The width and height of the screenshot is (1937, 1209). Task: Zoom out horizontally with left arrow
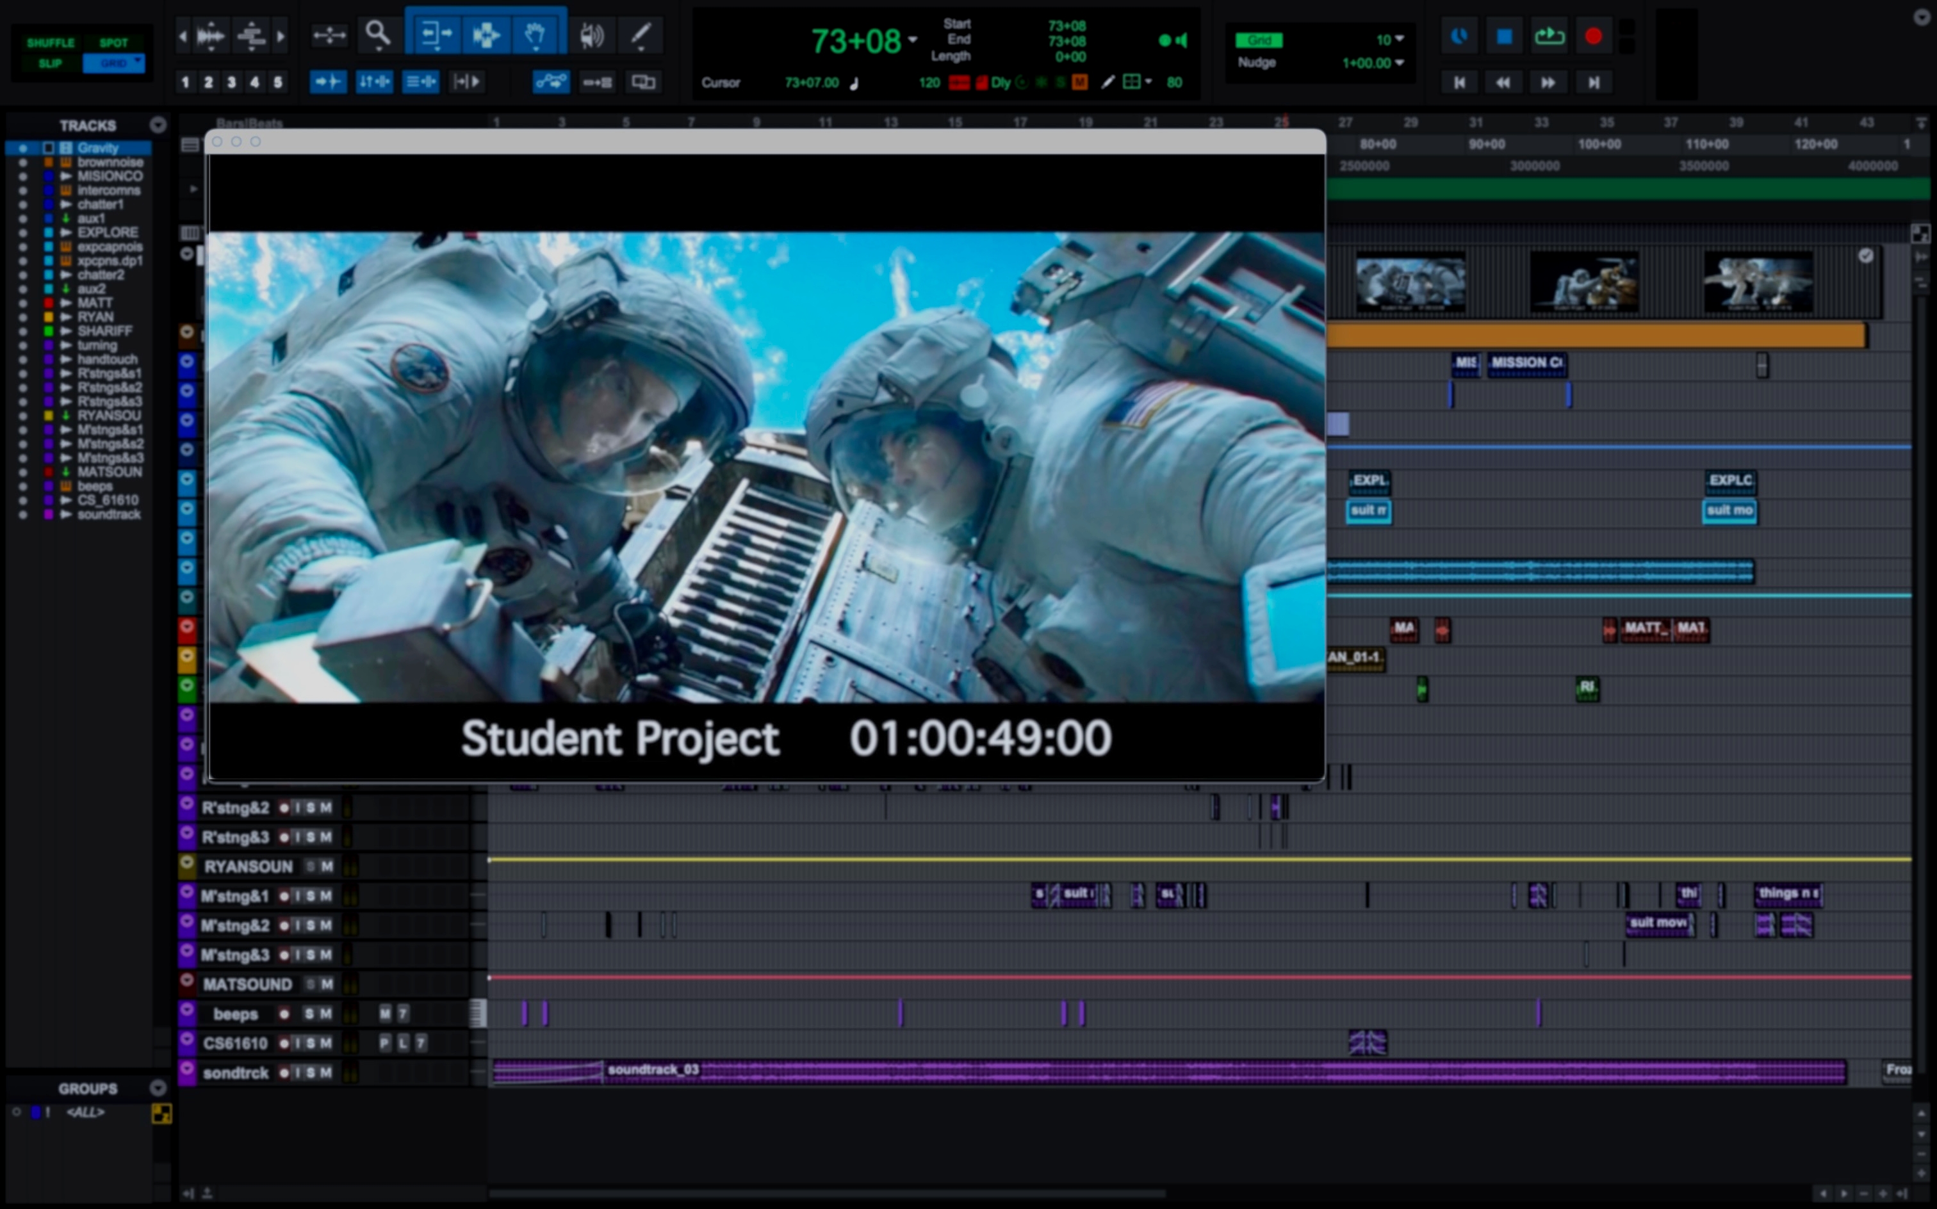(x=183, y=36)
